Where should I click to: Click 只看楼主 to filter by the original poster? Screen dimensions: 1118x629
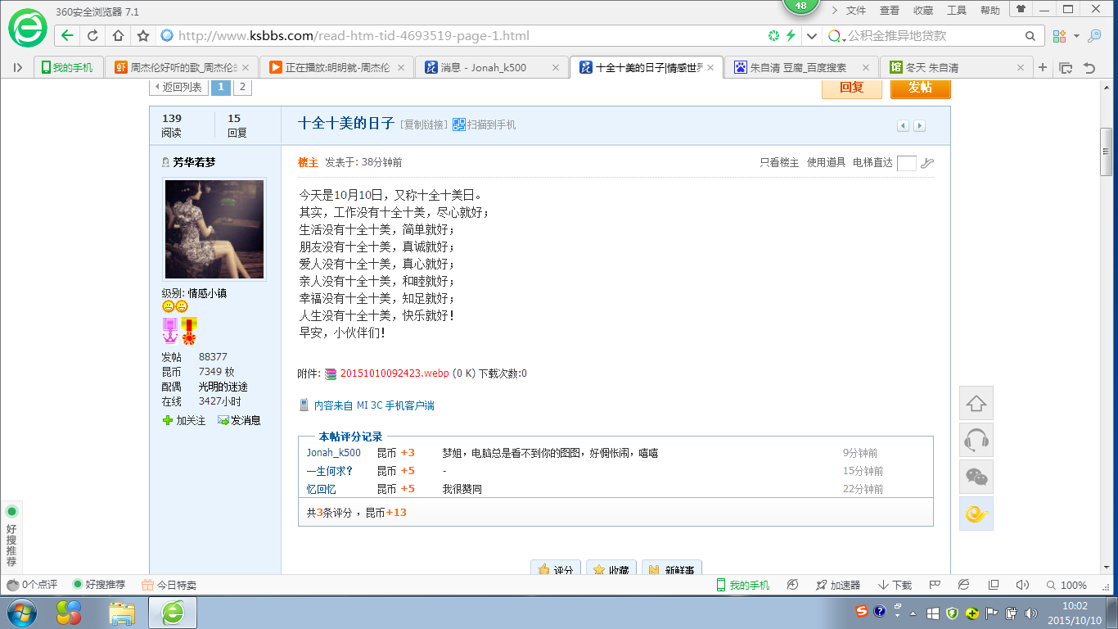pos(779,163)
